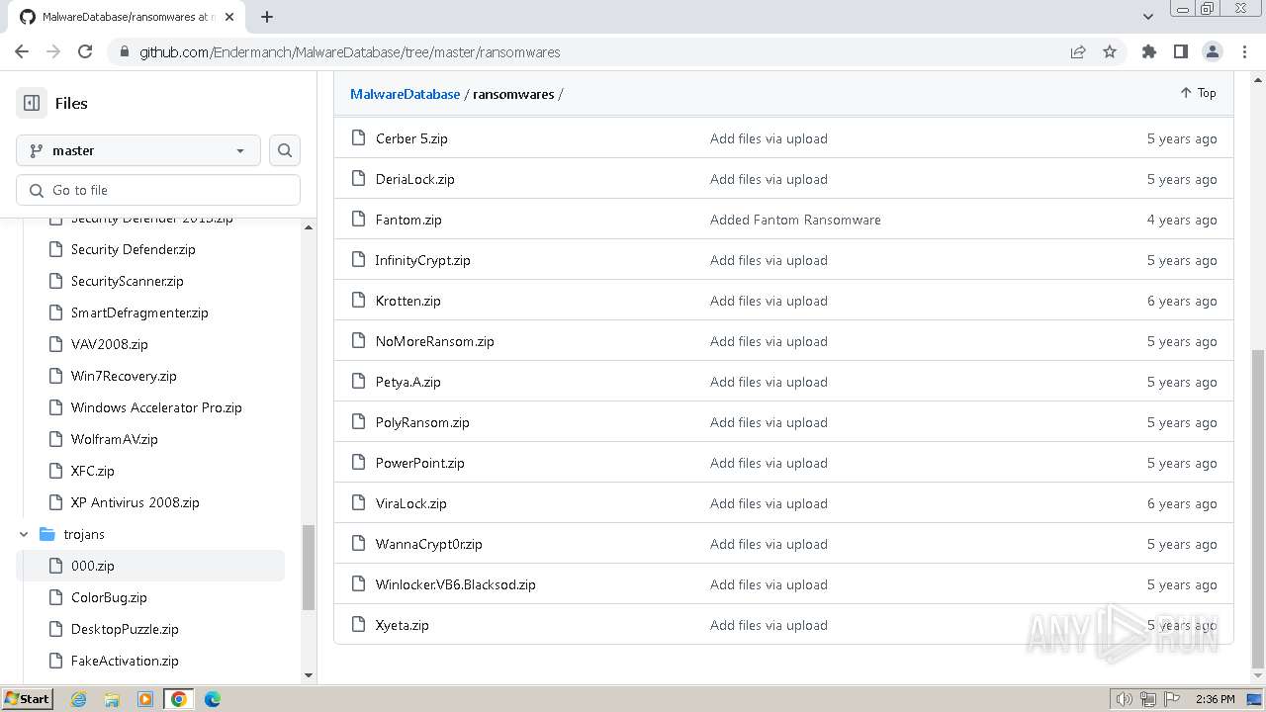Open Fantom.zip file
Viewport: 1266px width, 712px height.
coord(408,220)
